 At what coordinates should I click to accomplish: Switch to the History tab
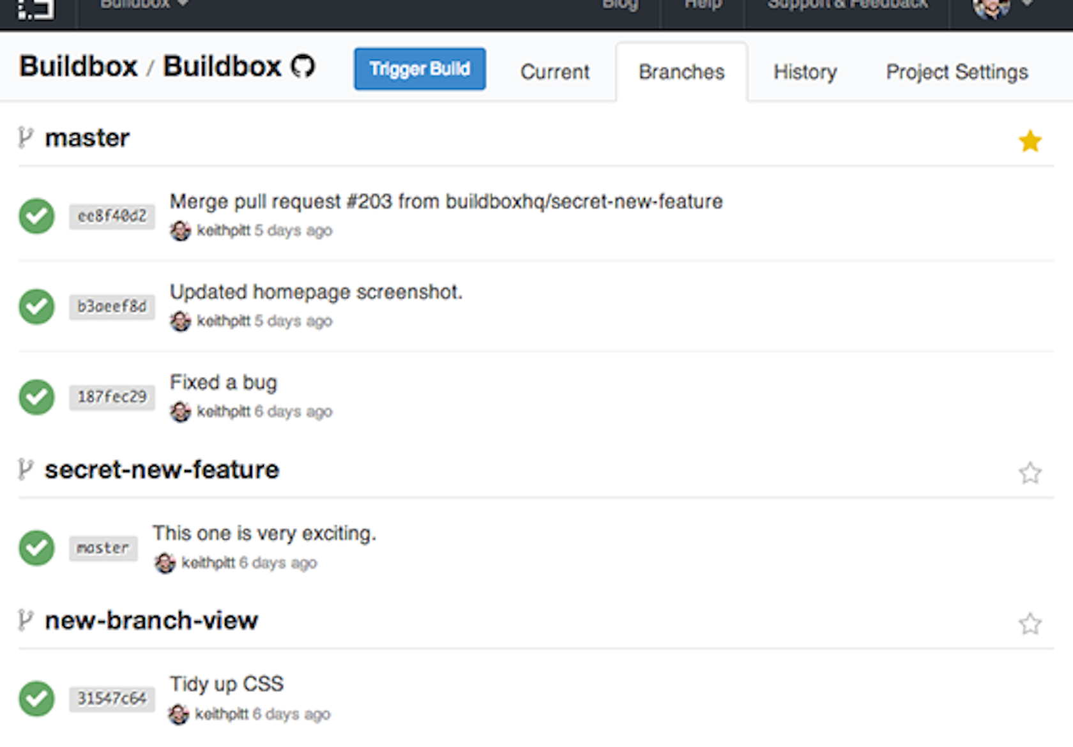coord(804,72)
